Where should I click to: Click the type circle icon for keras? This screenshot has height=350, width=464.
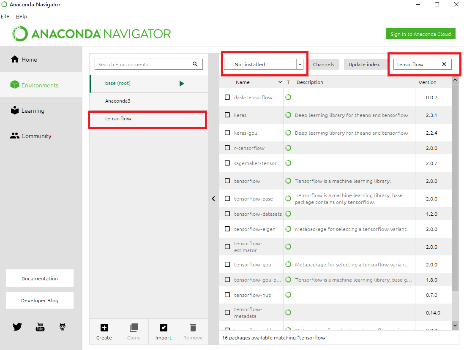click(288, 115)
